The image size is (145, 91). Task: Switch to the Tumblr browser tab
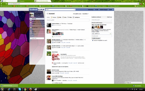pos(9,1)
